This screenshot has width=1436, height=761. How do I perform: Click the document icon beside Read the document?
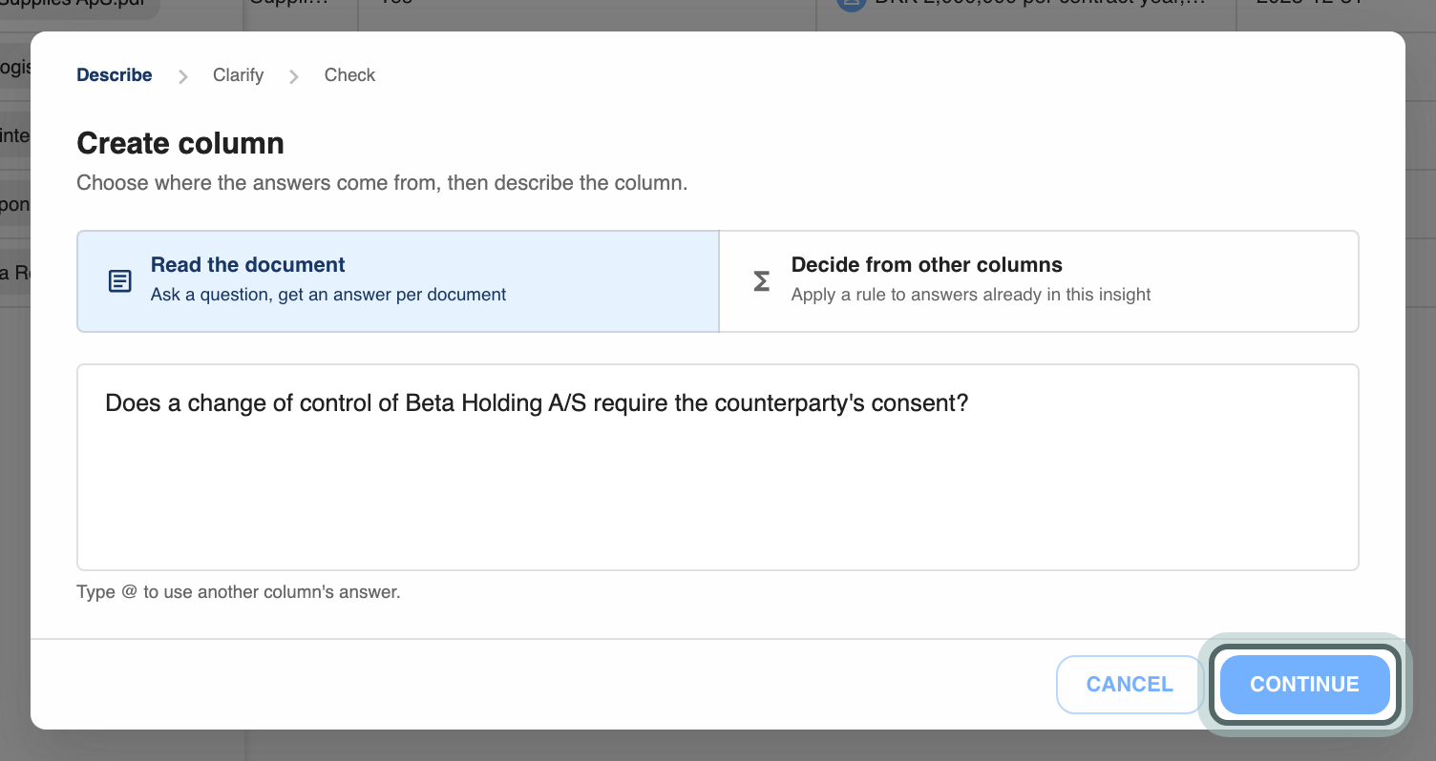[120, 281]
